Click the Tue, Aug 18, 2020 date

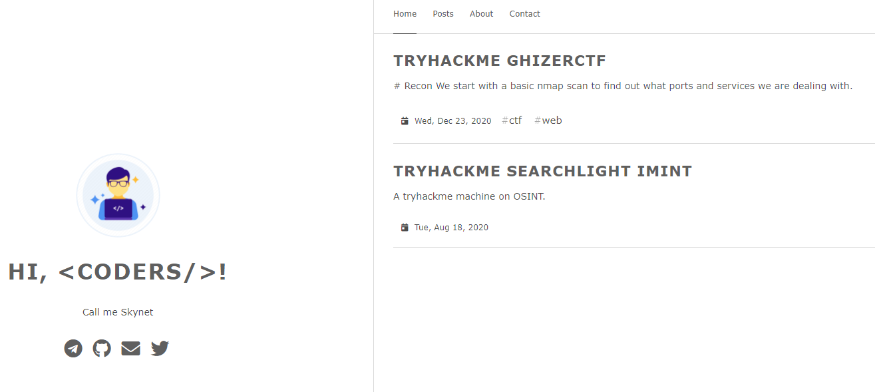click(x=451, y=228)
